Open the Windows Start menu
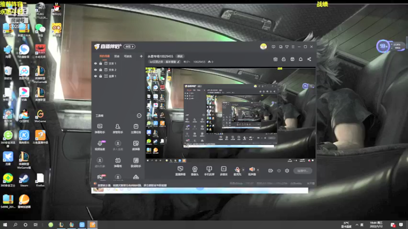The image size is (408, 229). 5,225
